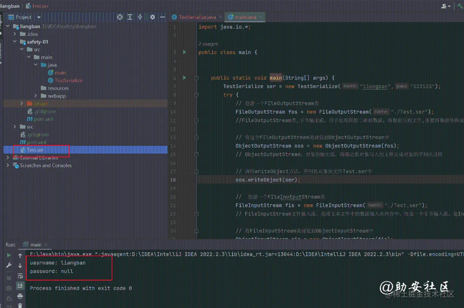The image size is (464, 308).
Task: Click console line 'uasrname: liangban'
Action: [58, 263]
